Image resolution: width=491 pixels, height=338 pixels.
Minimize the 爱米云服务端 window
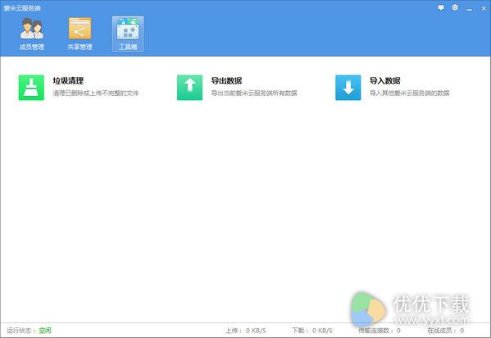click(x=470, y=9)
